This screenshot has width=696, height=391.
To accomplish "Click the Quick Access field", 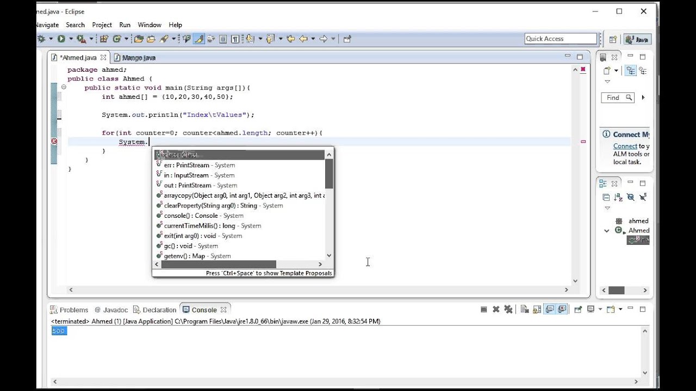I will coord(561,39).
